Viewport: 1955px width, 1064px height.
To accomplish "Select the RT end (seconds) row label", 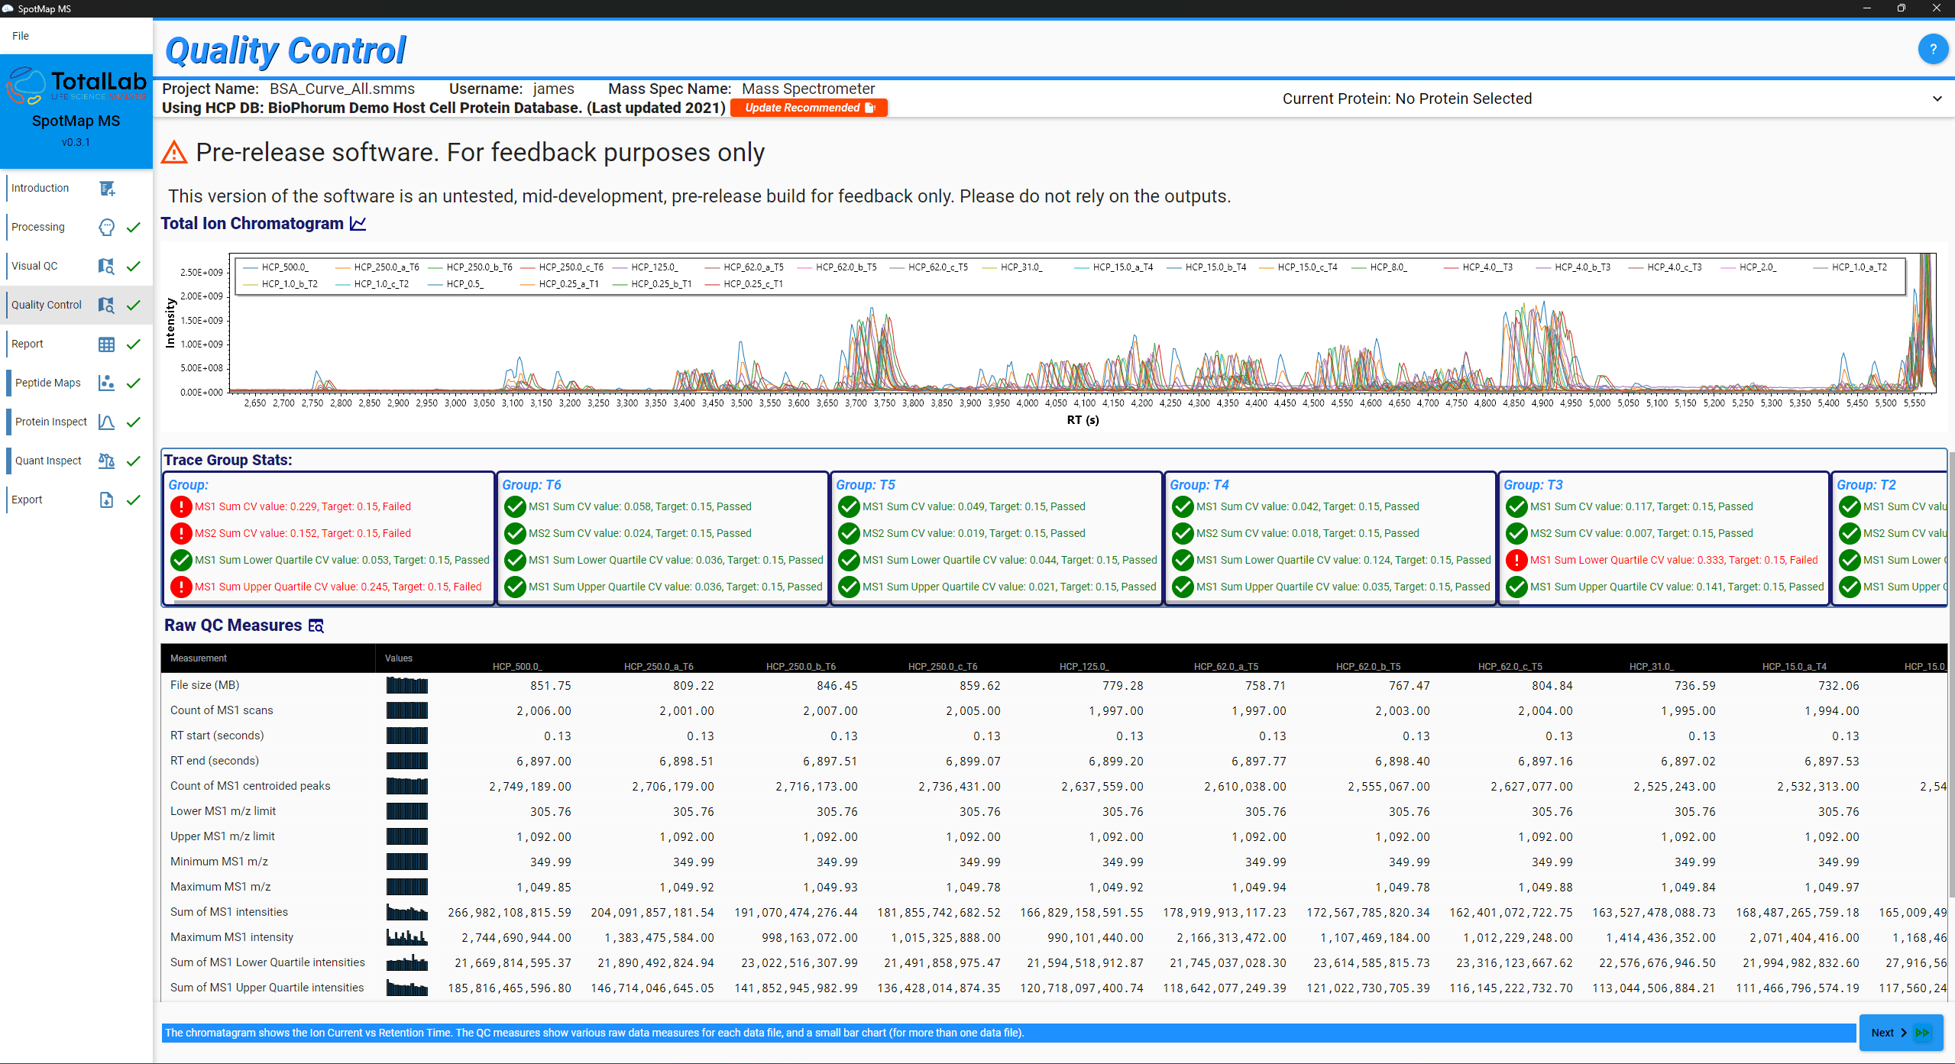I will tap(215, 761).
